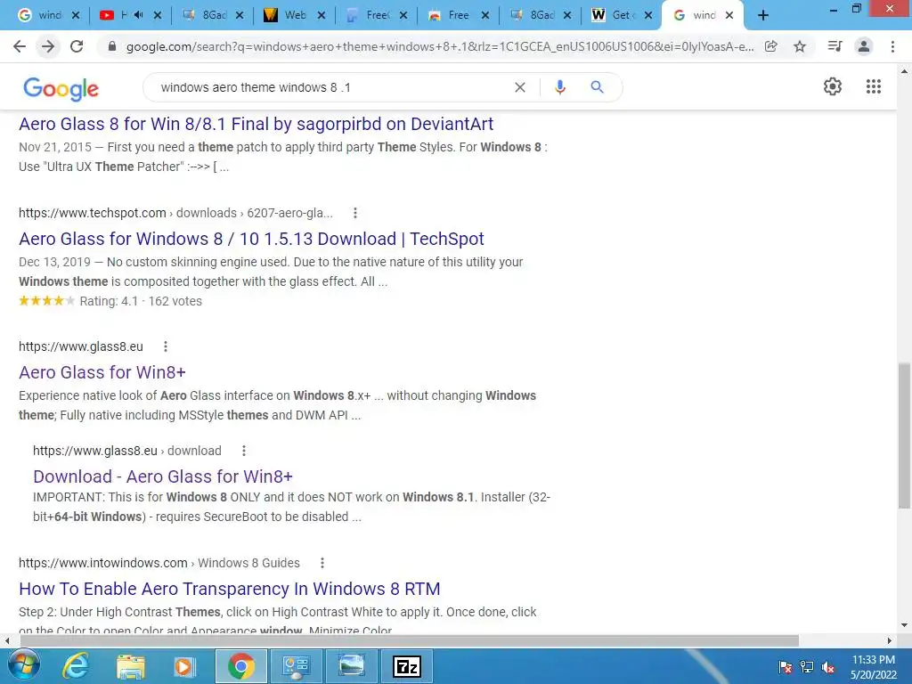Image resolution: width=912 pixels, height=684 pixels.
Task: Open options for the intowindows.com result
Action: [322, 563]
